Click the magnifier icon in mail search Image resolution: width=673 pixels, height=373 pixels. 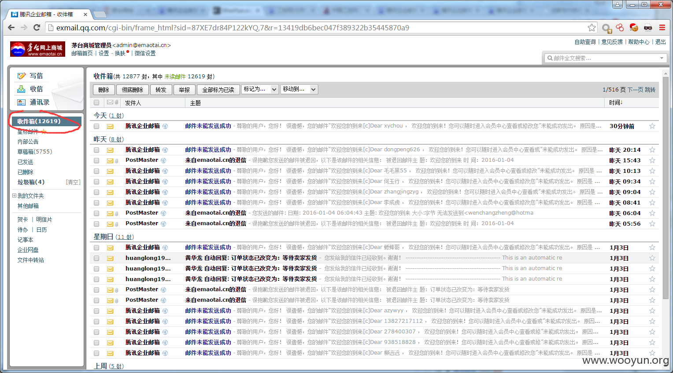[550, 58]
